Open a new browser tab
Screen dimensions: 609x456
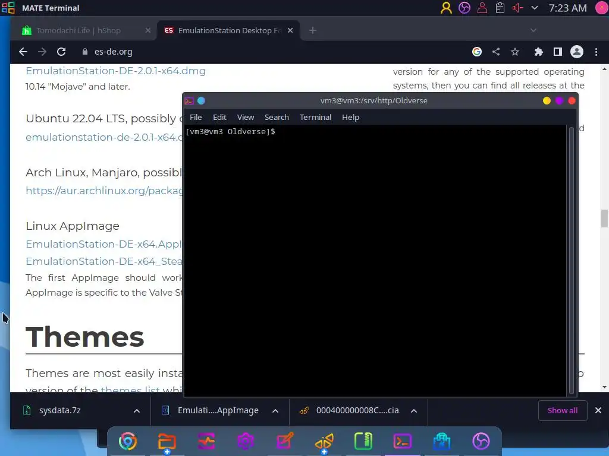[x=313, y=30]
